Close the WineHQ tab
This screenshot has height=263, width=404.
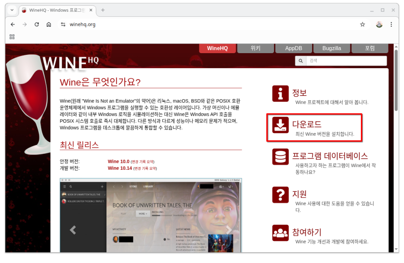pyautogui.click(x=91, y=10)
